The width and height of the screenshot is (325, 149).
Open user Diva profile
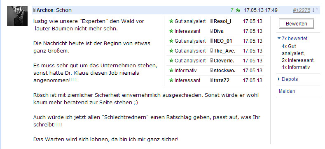click(x=218, y=31)
